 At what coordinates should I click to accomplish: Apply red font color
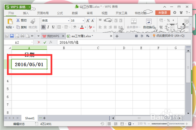pyautogui.click(x=82, y=27)
